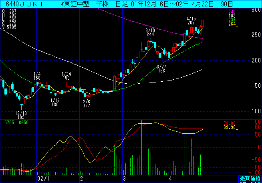The image size is (262, 183).
Task: Click the 02/1 date axis label
Action: click(x=43, y=179)
